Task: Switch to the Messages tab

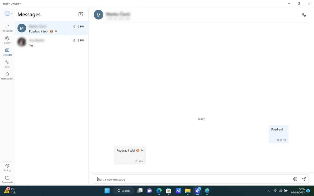Action: tap(7, 52)
